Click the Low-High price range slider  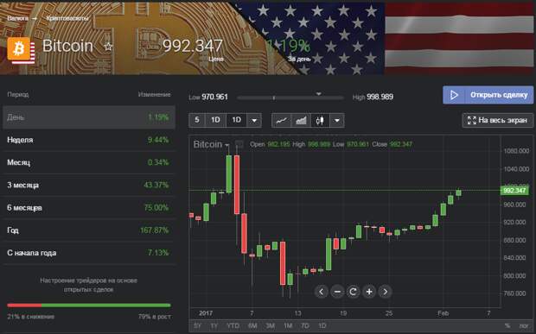point(290,98)
